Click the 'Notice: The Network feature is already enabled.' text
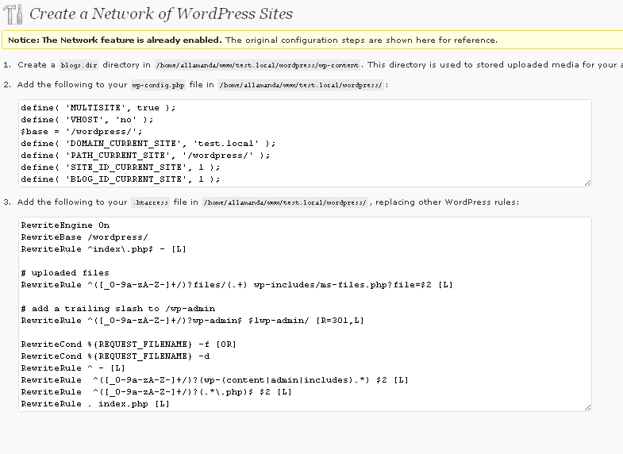The width and height of the screenshot is (623, 454). click(115, 40)
